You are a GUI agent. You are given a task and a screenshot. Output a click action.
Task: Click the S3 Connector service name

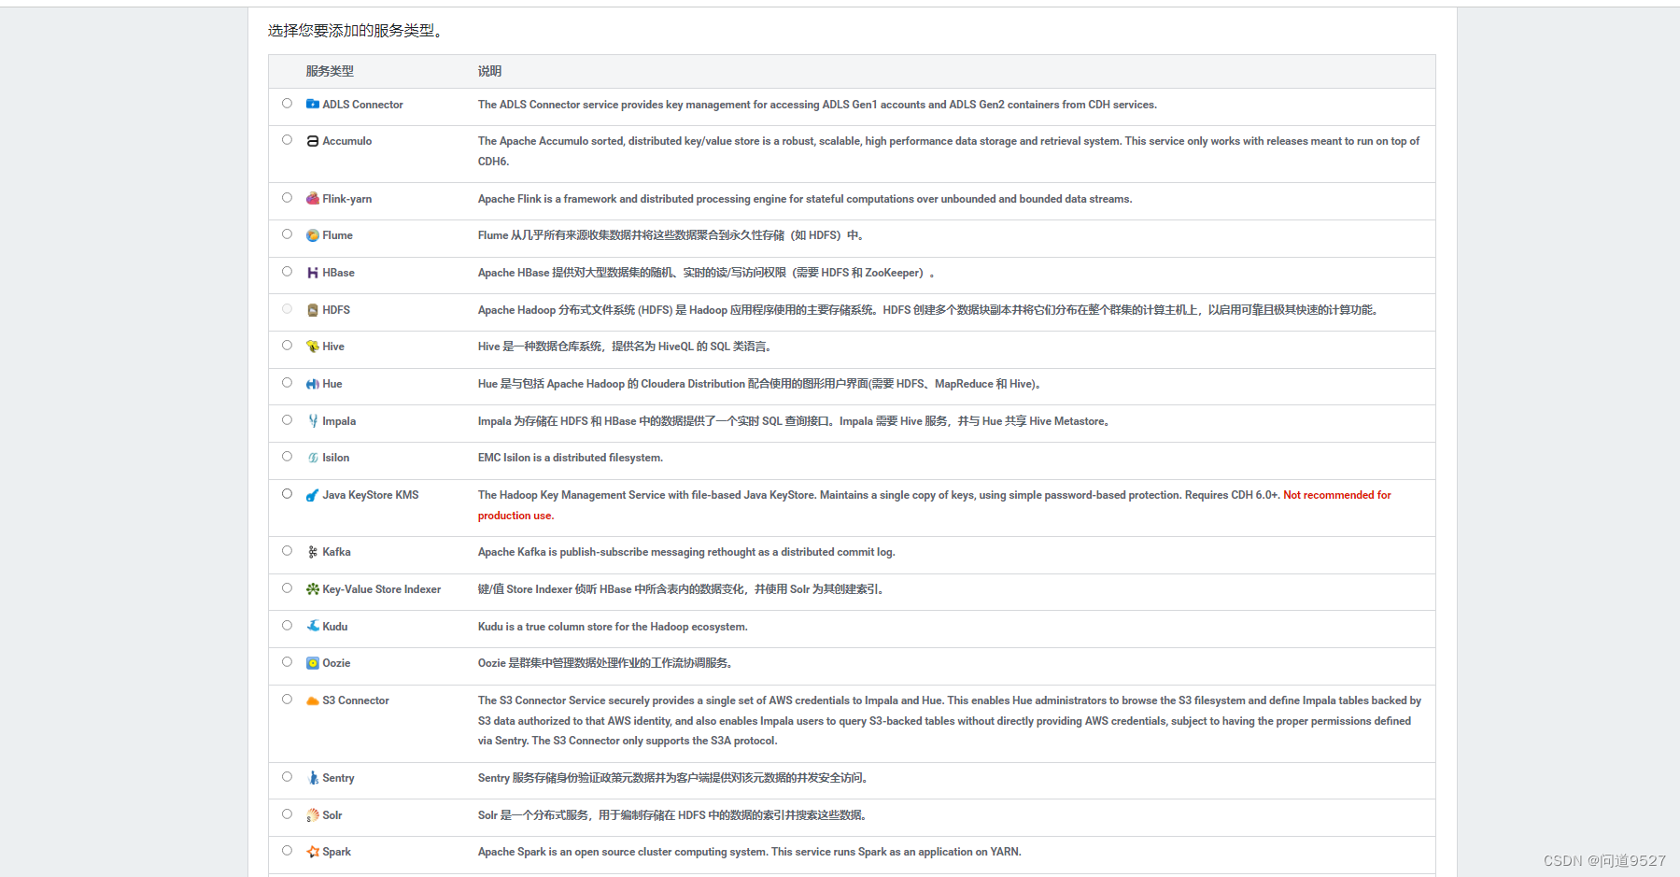point(355,700)
